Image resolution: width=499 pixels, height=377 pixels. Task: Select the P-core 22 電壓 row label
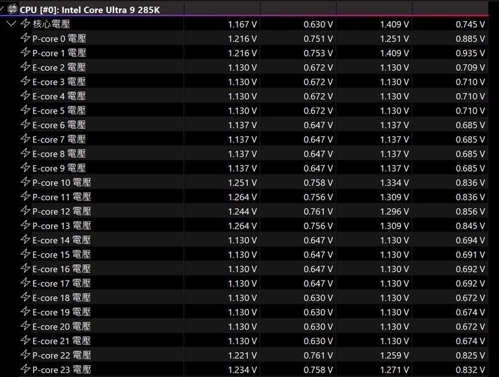(61, 355)
